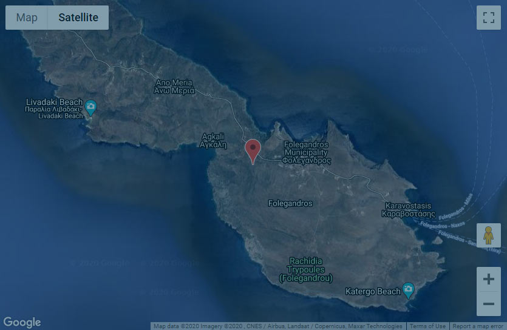Click the red location pin marker
The image size is (507, 330).
(253, 152)
